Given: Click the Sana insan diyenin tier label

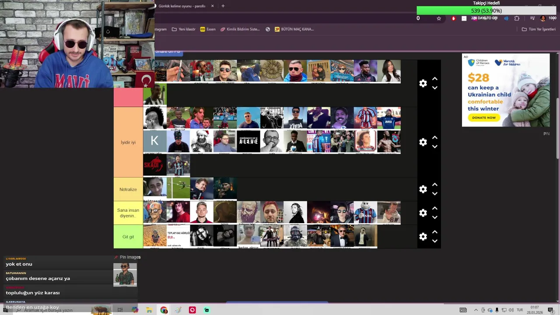Looking at the screenshot, I should click(128, 213).
